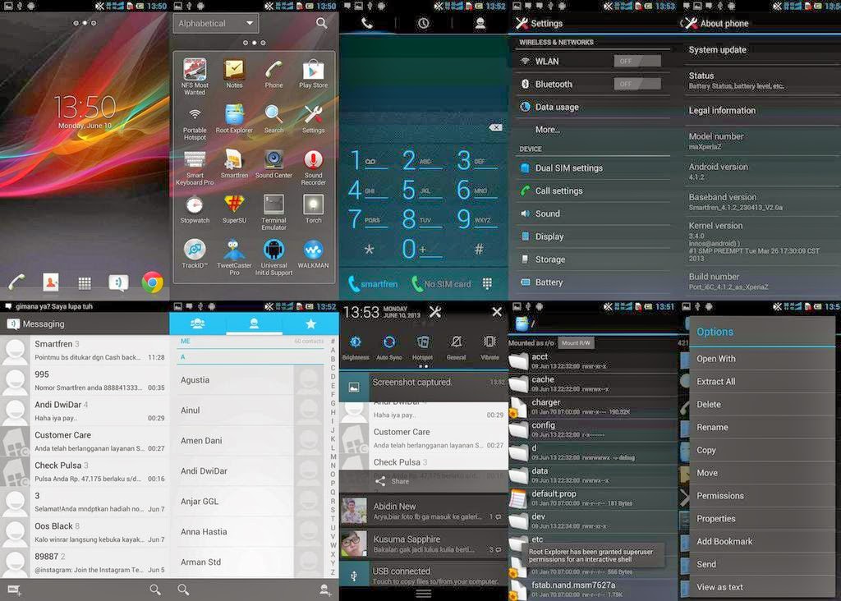Open the Alphabetical sort dropdown

pyautogui.click(x=216, y=24)
